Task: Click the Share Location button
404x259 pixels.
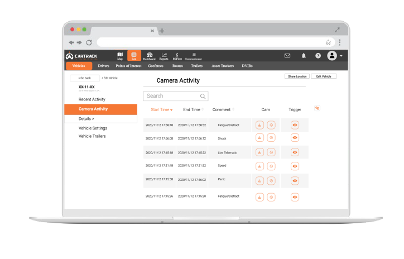Action: (297, 76)
